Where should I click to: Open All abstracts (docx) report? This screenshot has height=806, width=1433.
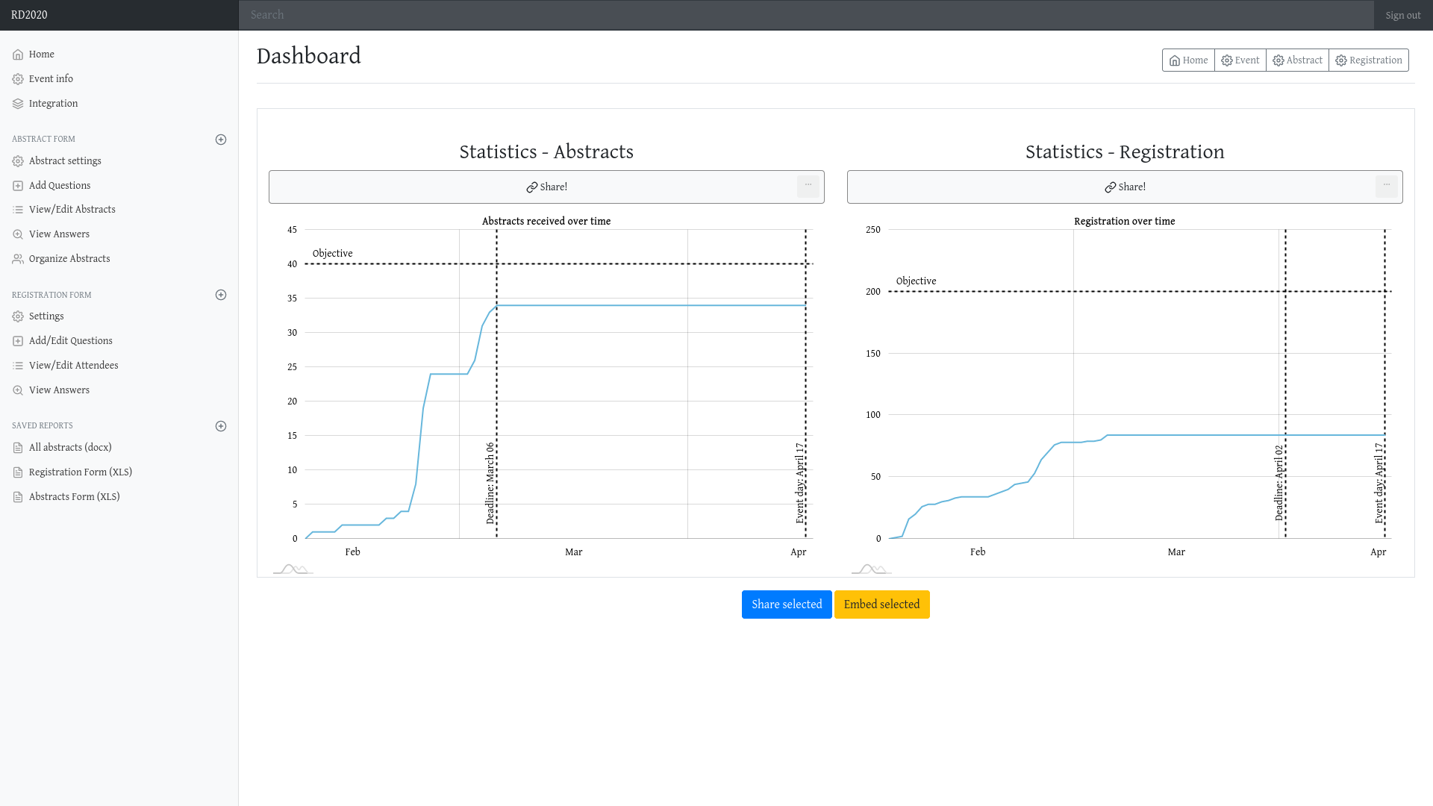pyautogui.click(x=119, y=448)
